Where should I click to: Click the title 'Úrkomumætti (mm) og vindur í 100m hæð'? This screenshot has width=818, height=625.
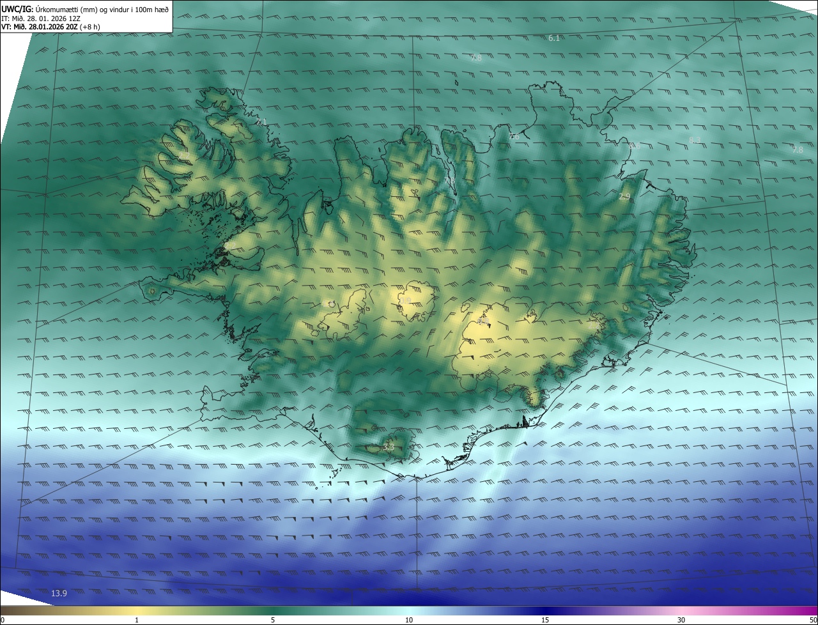102,9
